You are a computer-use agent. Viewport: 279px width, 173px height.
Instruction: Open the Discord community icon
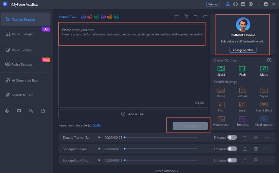pyautogui.click(x=236, y=4)
